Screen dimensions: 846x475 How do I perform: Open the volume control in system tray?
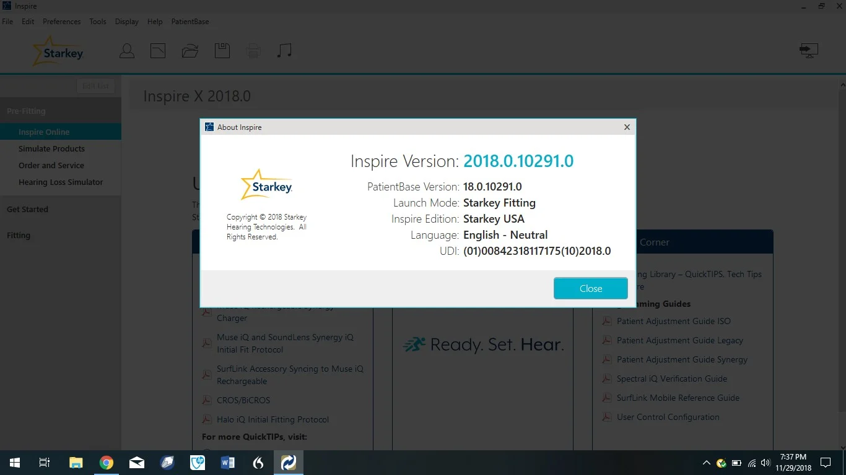tap(766, 463)
